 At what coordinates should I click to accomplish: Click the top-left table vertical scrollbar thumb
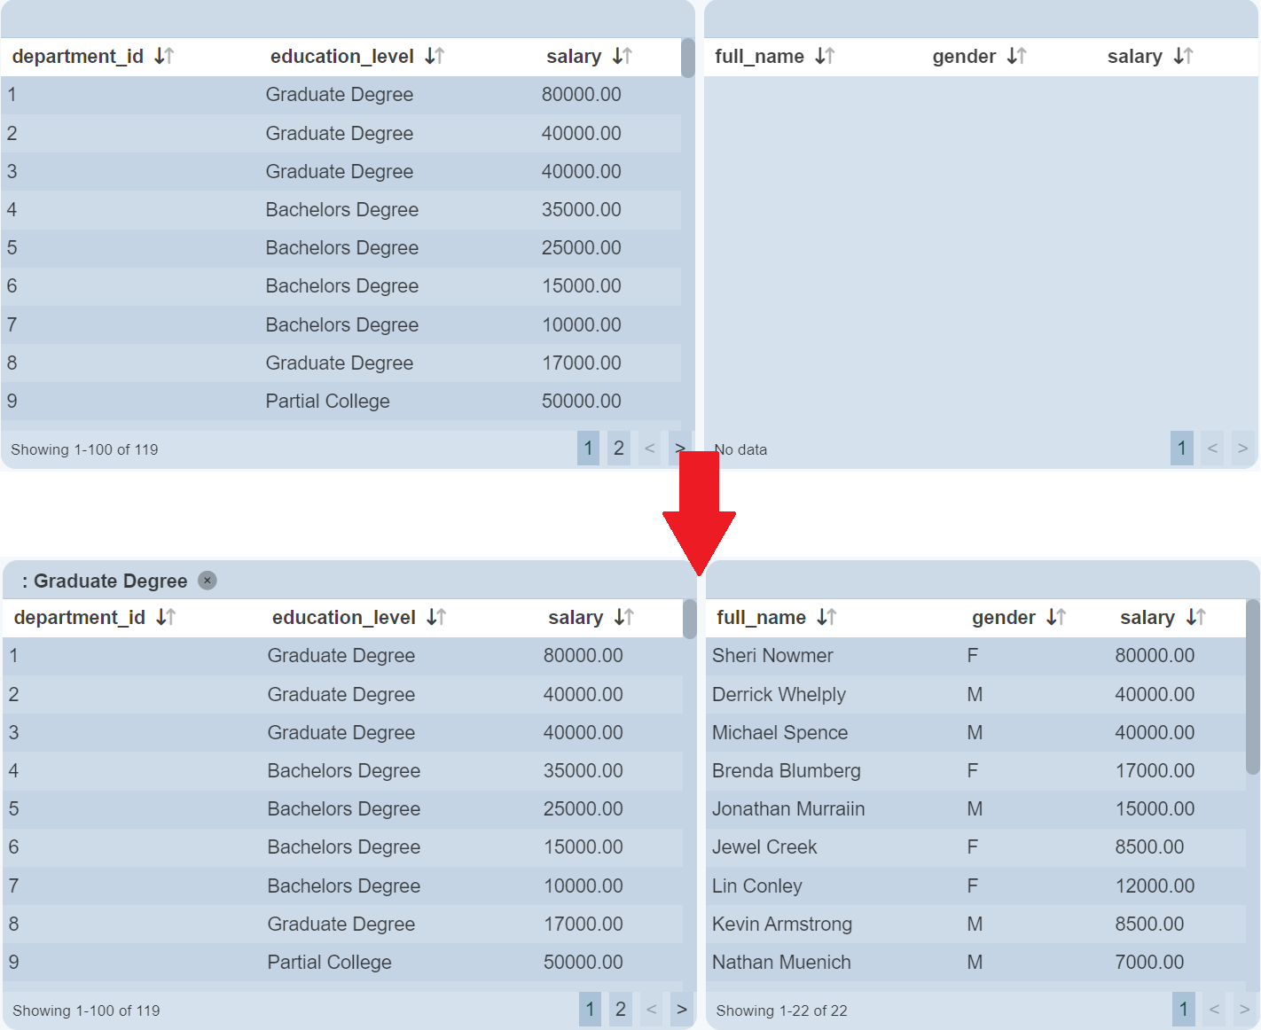[688, 59]
